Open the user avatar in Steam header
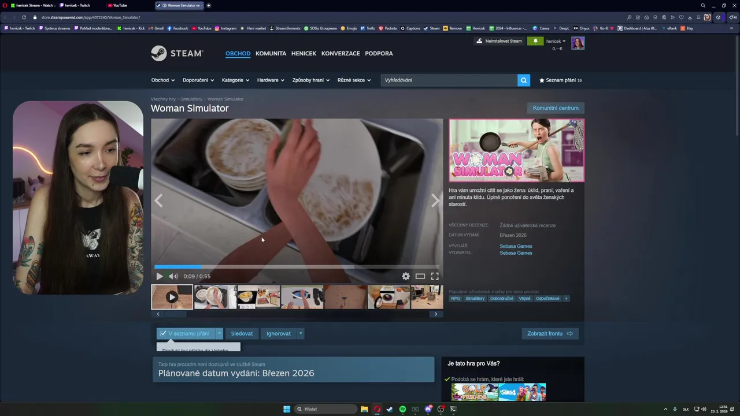 578,43
